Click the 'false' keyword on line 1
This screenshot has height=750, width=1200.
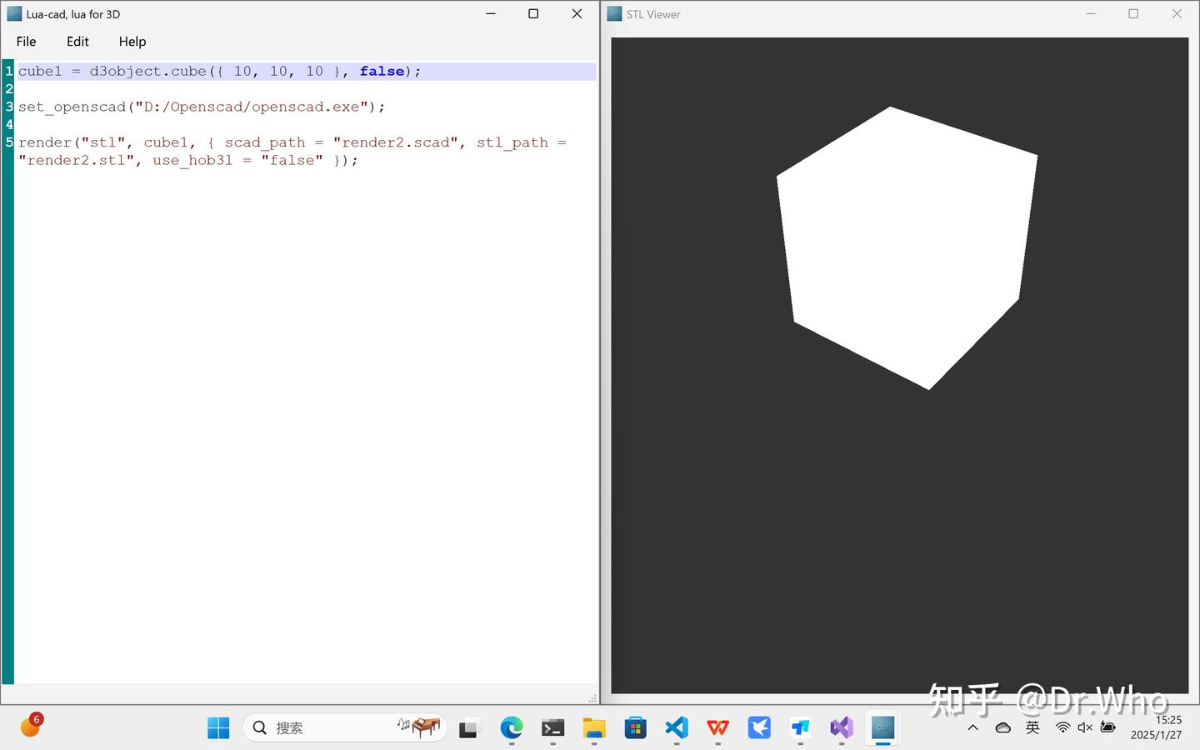click(382, 72)
